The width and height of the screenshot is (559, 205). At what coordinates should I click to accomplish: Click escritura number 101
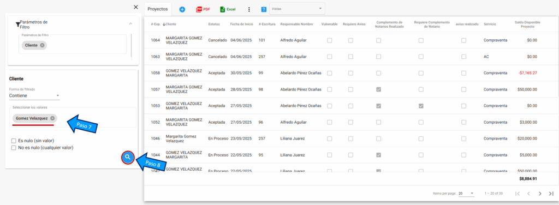(262, 40)
